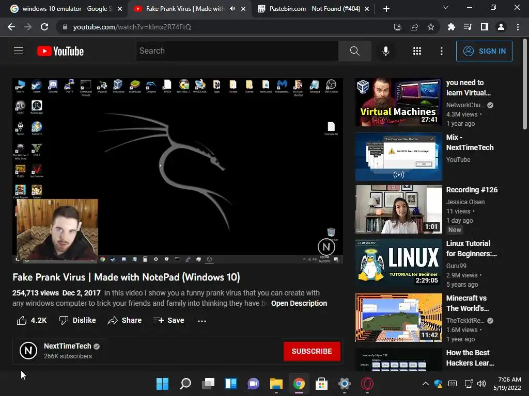View site information lock icon
The width and height of the screenshot is (529, 396).
coord(65,27)
